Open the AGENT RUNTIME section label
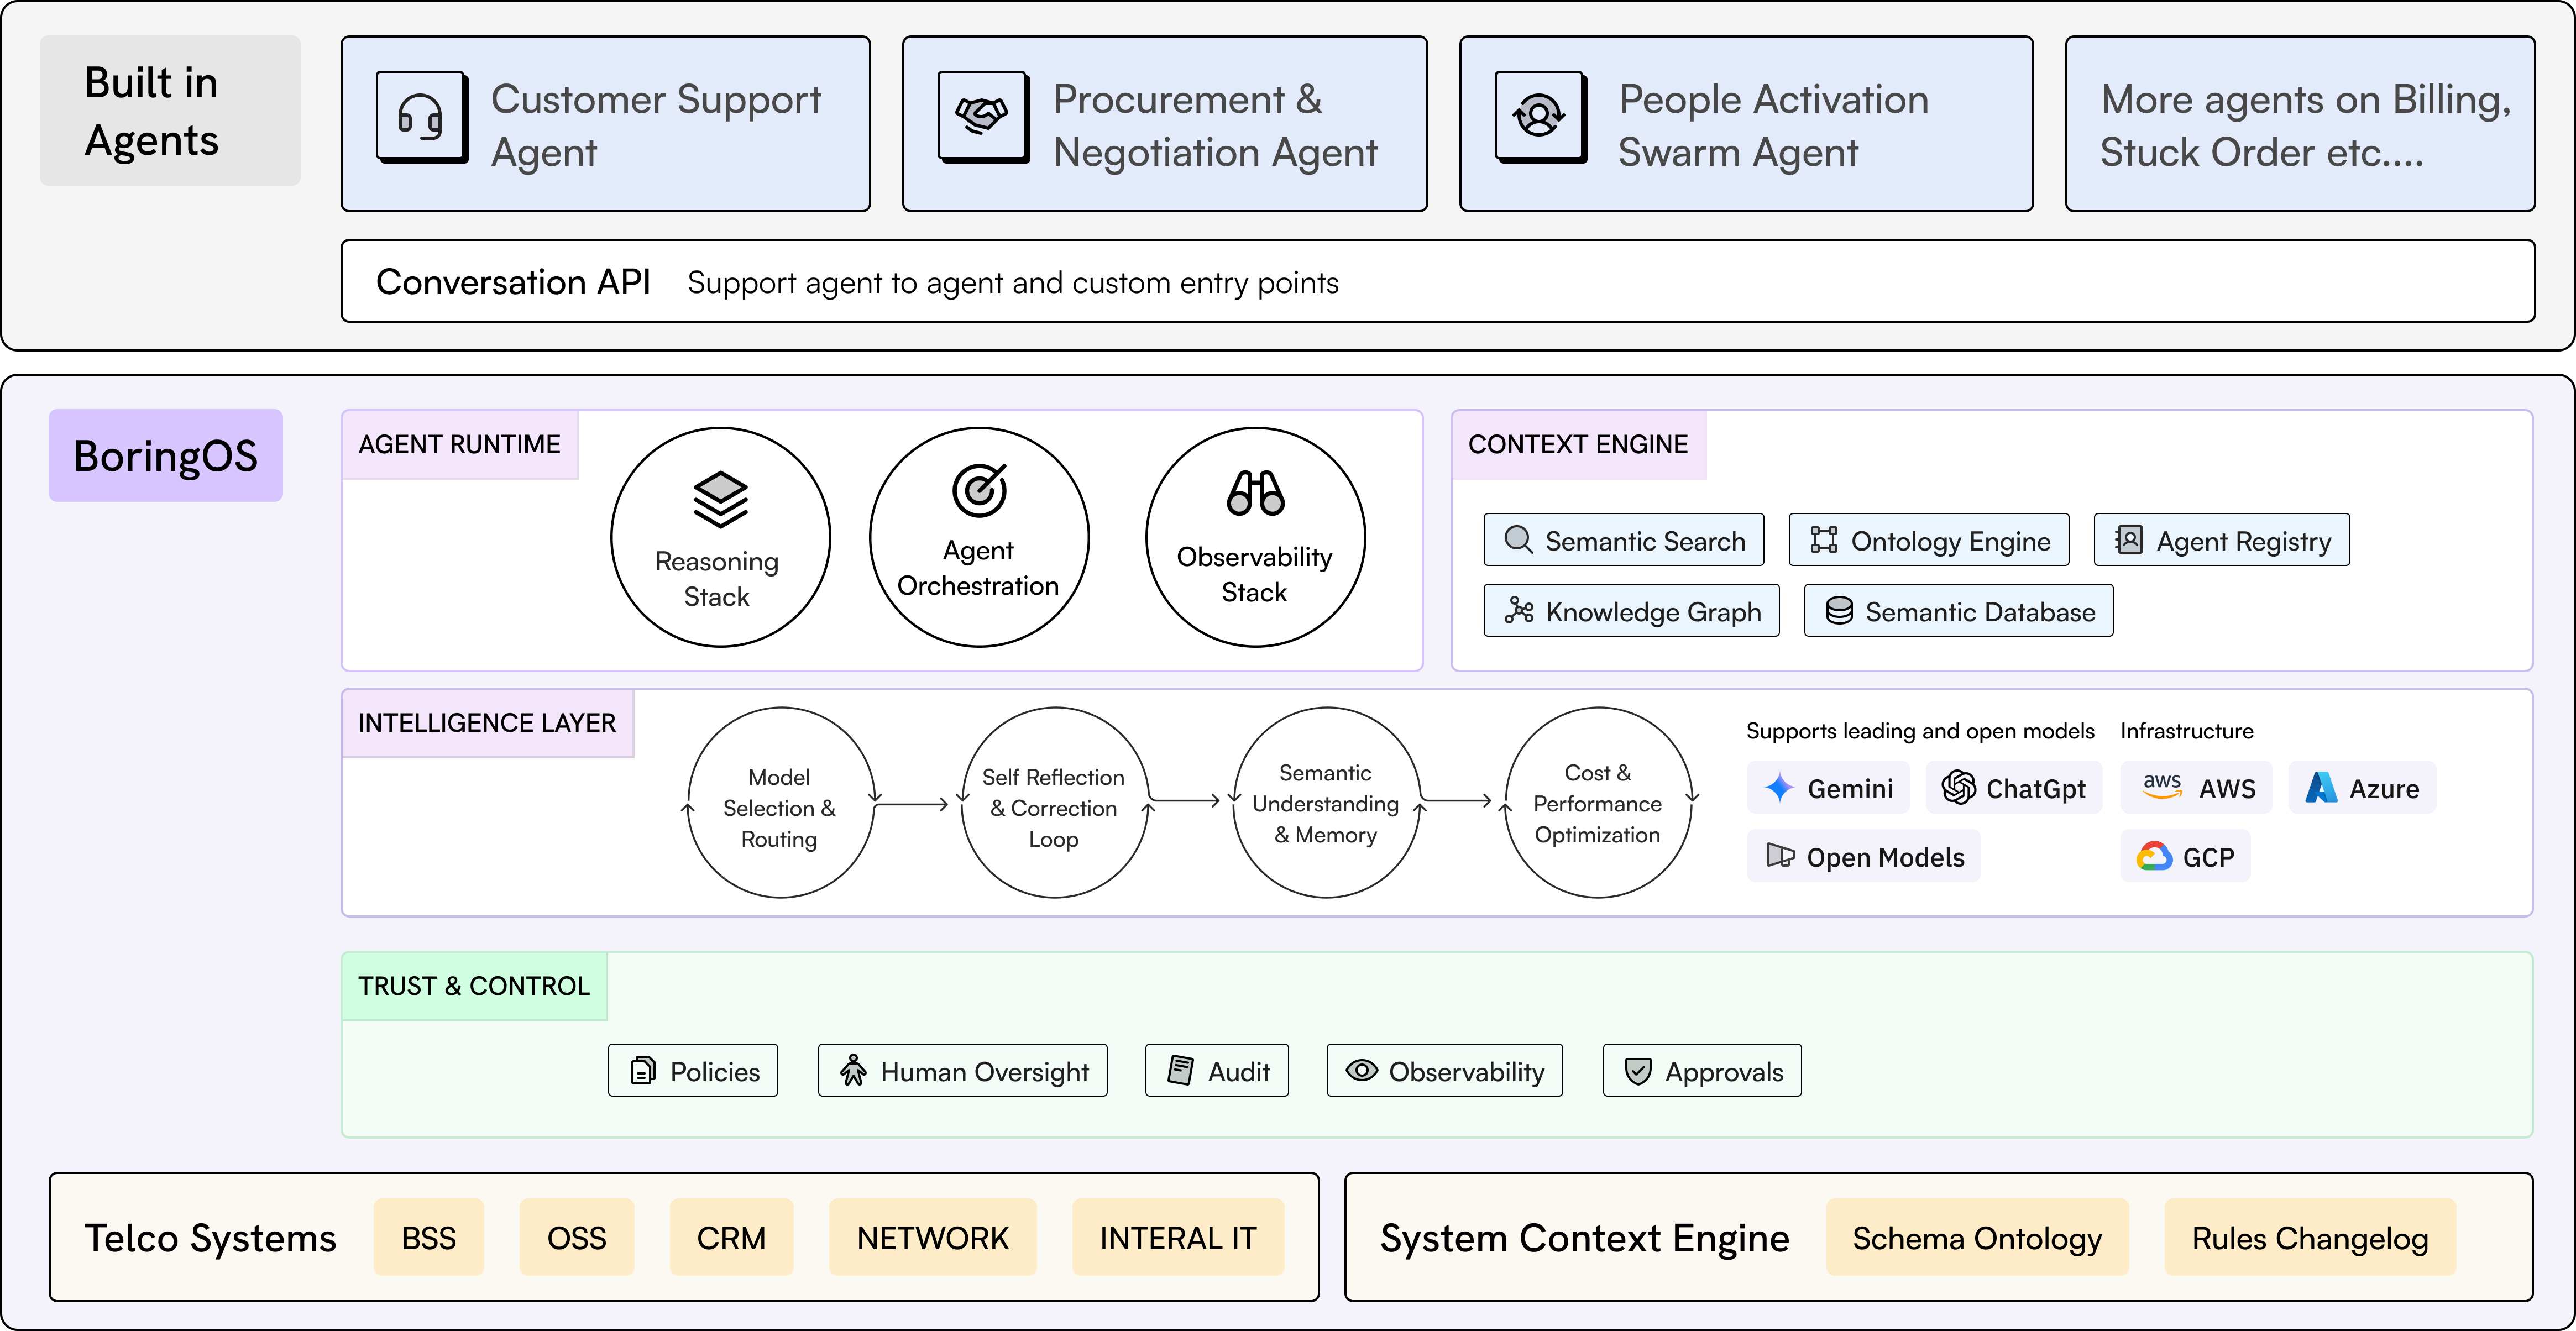The width and height of the screenshot is (2576, 1331). 459,444
